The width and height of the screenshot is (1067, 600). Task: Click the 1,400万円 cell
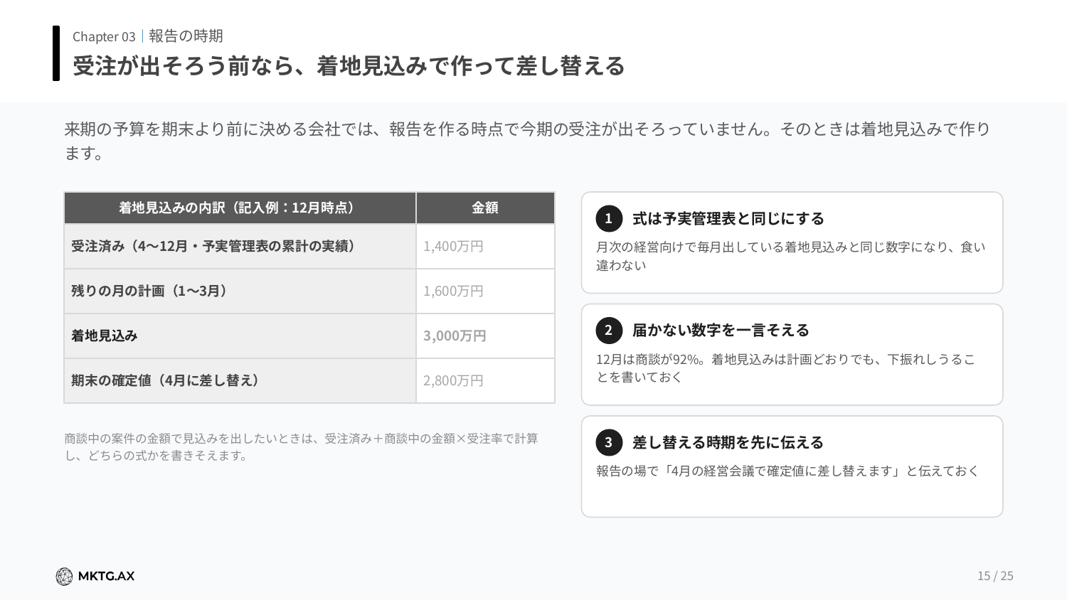tap(485, 246)
